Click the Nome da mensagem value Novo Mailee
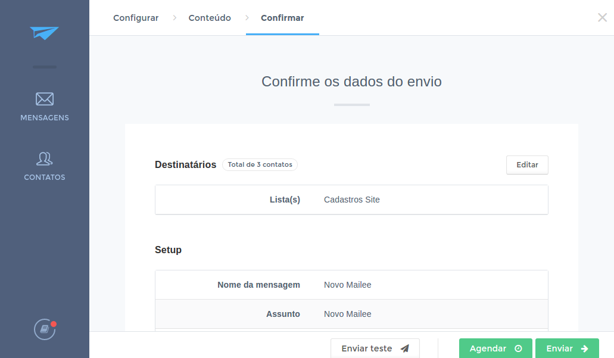614x358 pixels. click(x=347, y=285)
